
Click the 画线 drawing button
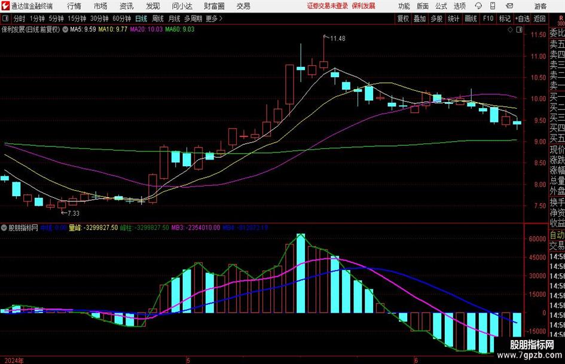(x=471, y=19)
